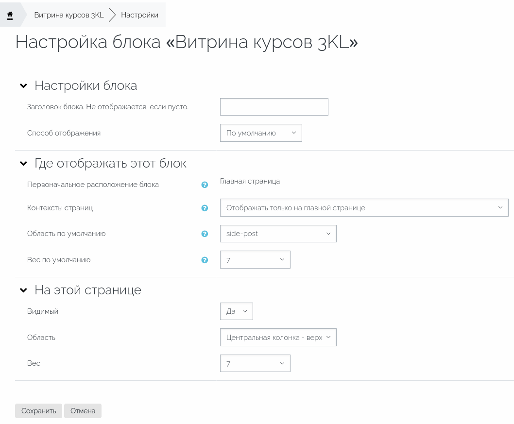Click the page title Настройка блока «Витрина курсов 3KL»

tap(187, 42)
